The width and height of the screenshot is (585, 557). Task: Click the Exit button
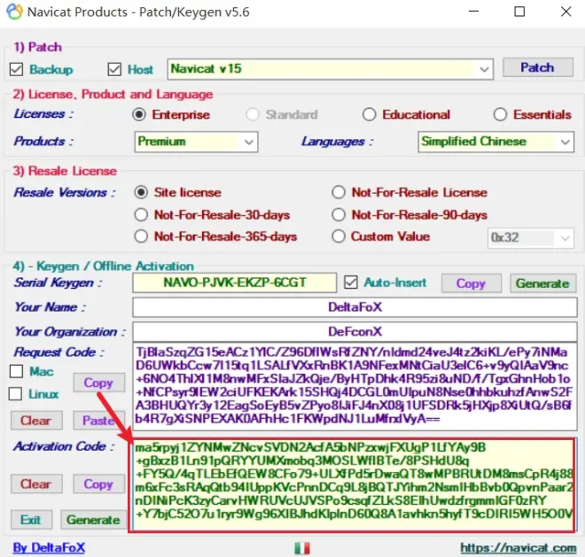31,520
